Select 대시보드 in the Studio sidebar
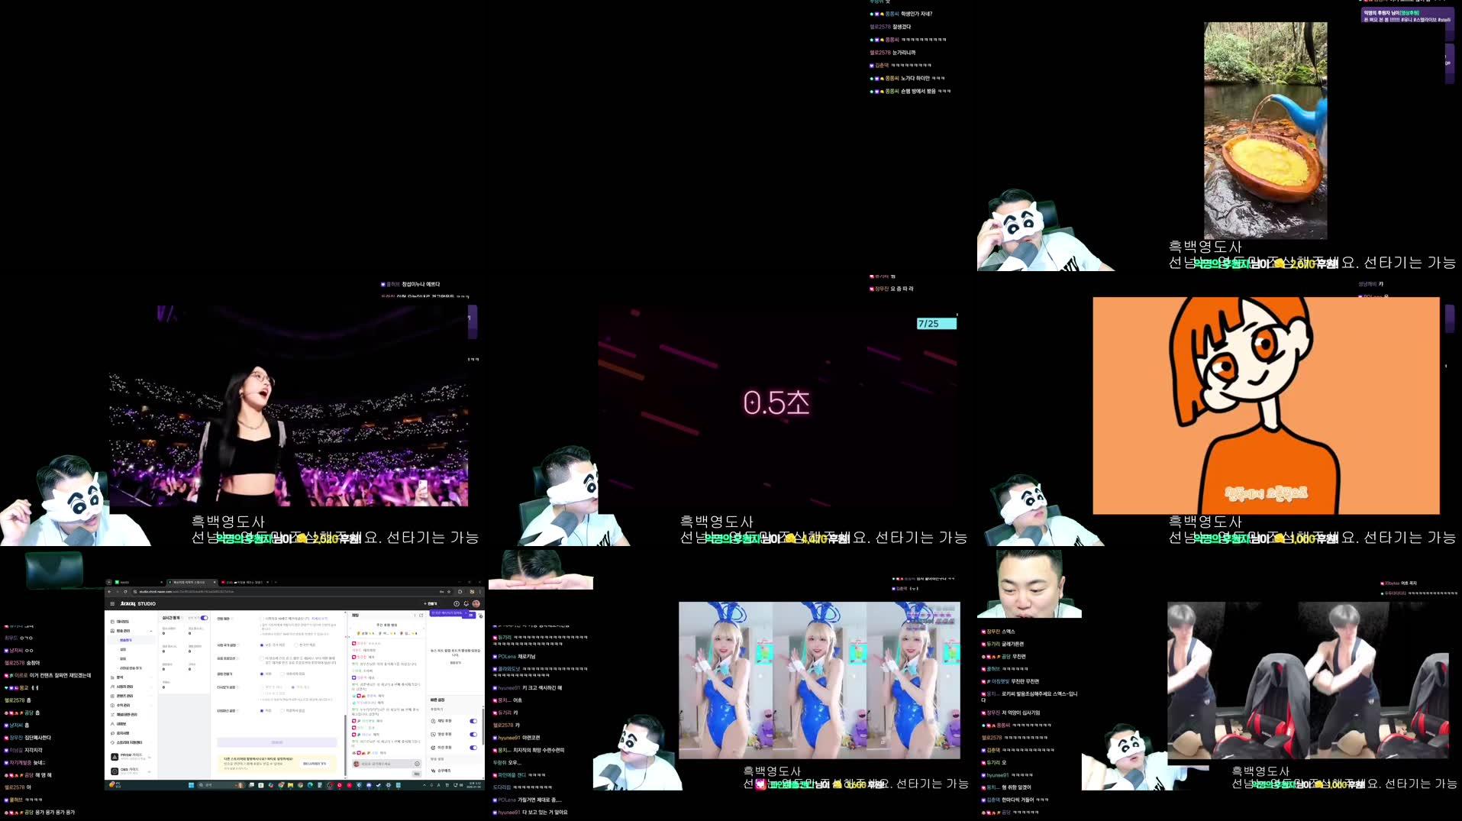This screenshot has height=821, width=1462. (125, 622)
